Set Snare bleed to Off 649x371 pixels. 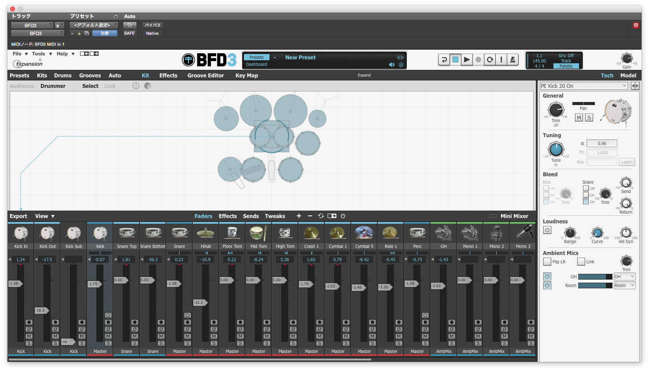[x=586, y=188]
